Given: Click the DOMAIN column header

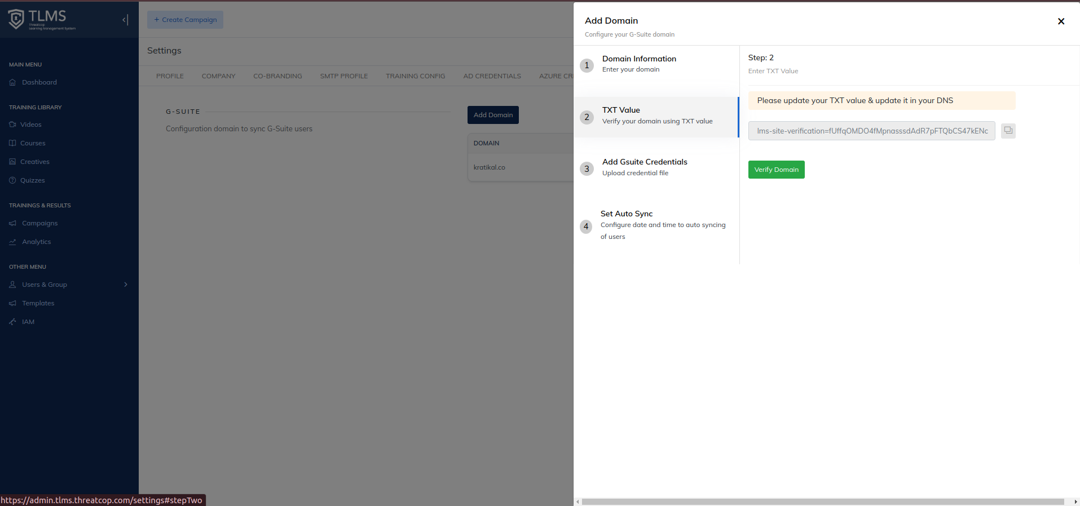Looking at the screenshot, I should (486, 143).
